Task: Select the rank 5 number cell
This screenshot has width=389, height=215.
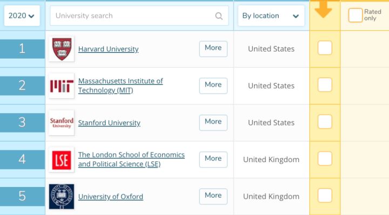Action: click(22, 197)
